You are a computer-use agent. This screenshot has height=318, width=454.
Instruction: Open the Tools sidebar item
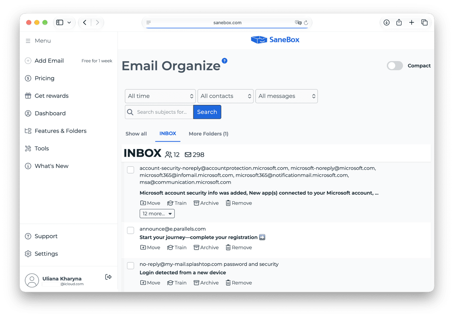42,148
